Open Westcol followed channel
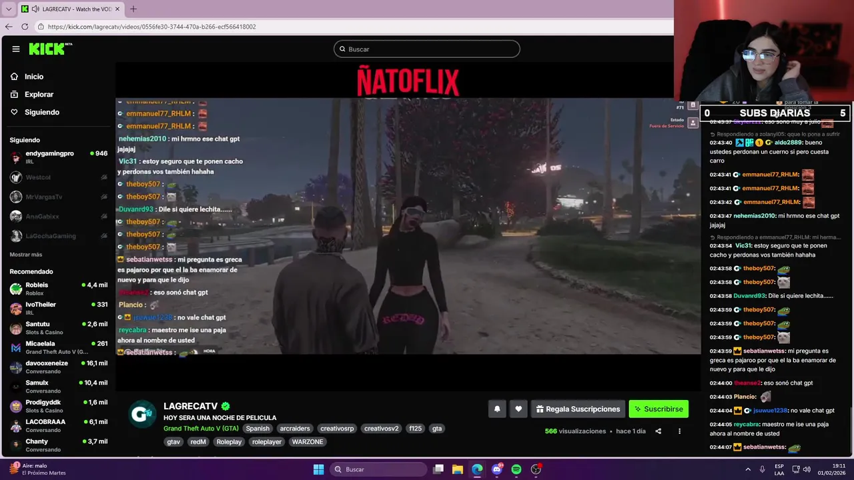Viewport: 854px width, 480px height. (x=58, y=177)
